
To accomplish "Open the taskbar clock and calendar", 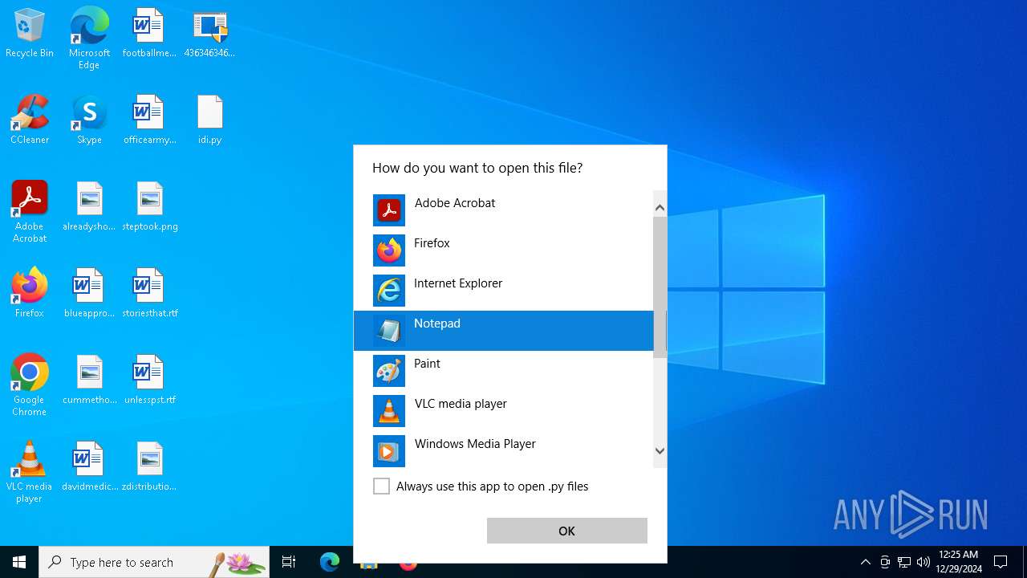I will pos(959,562).
